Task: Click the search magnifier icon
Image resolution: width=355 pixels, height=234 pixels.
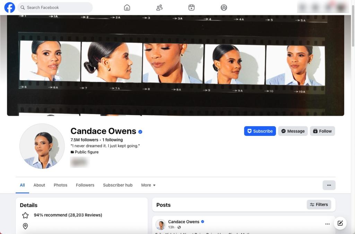Action: 23,7
